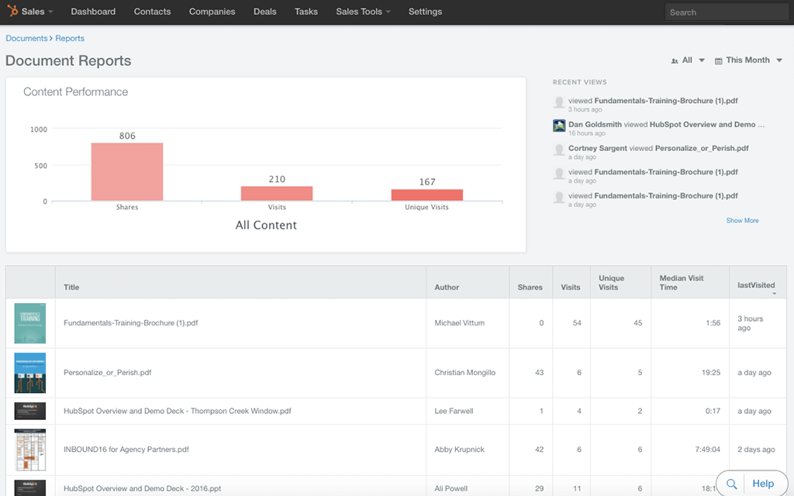Expand the Sales menu caret

tap(51, 12)
